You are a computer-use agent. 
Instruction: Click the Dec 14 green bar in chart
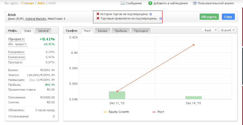[x=193, y=98]
